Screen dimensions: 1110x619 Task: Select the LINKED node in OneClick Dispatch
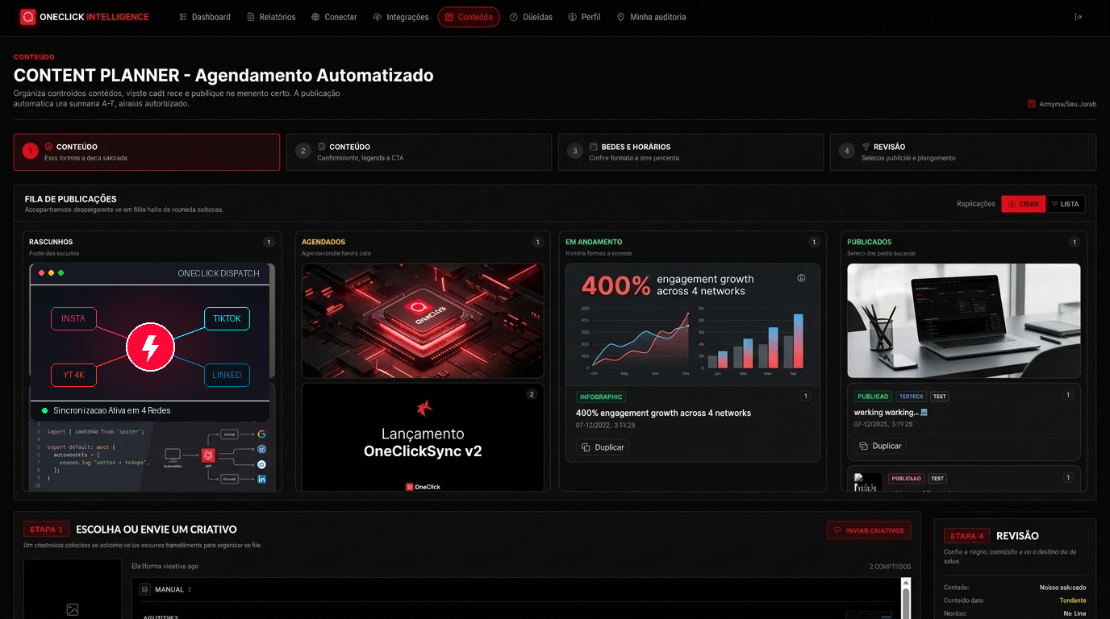pos(227,375)
